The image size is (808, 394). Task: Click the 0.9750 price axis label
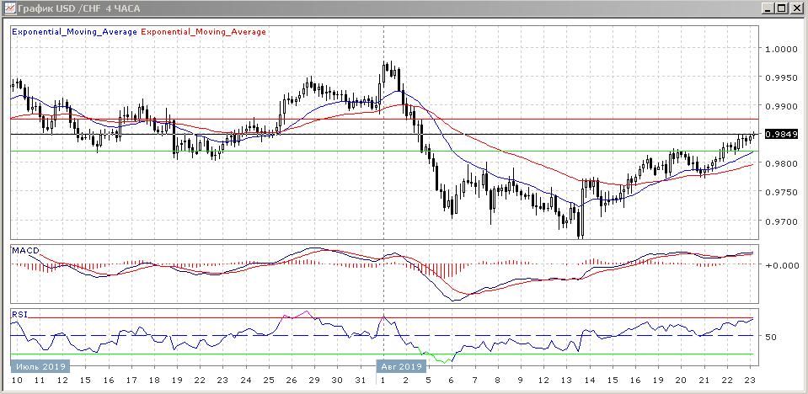(782, 193)
